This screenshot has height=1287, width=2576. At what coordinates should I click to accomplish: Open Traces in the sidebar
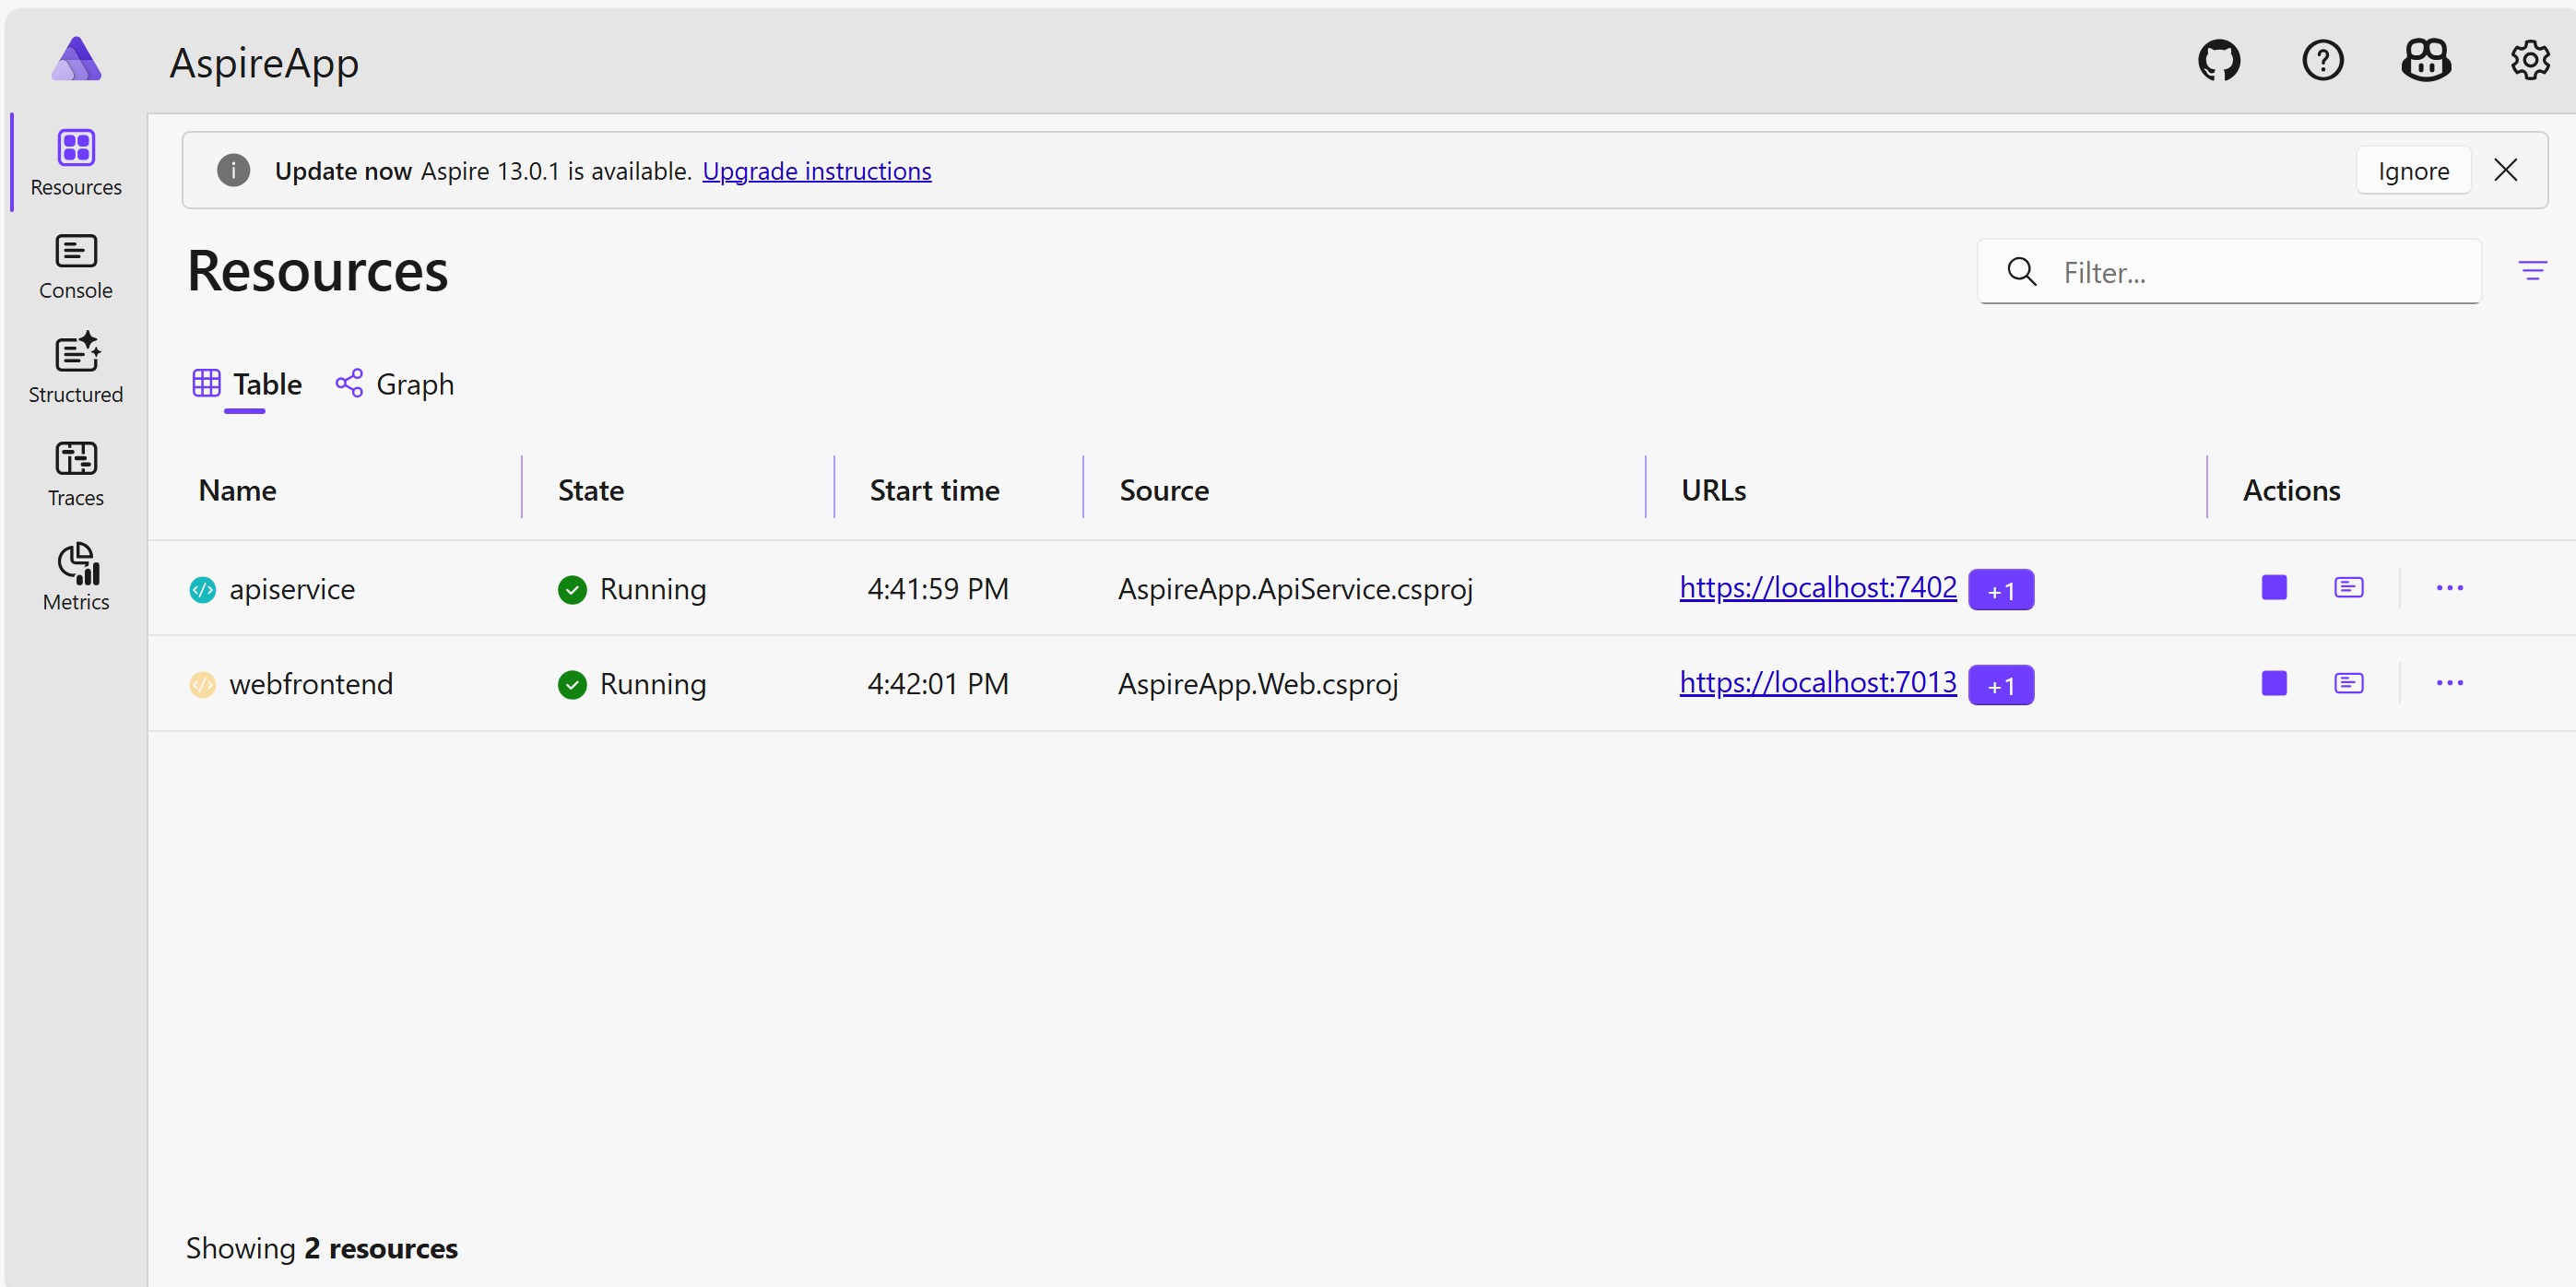coord(76,474)
